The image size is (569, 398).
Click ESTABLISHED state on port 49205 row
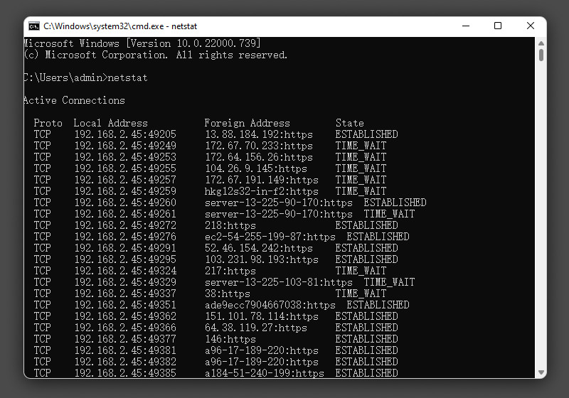tap(367, 134)
